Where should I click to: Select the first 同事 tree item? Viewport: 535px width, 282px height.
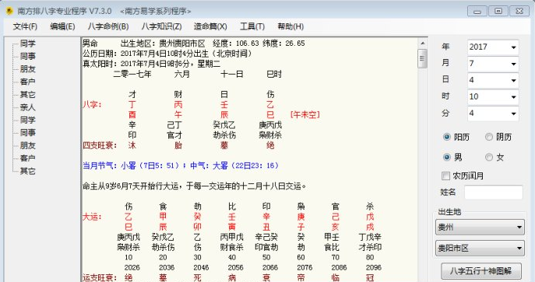click(x=27, y=56)
